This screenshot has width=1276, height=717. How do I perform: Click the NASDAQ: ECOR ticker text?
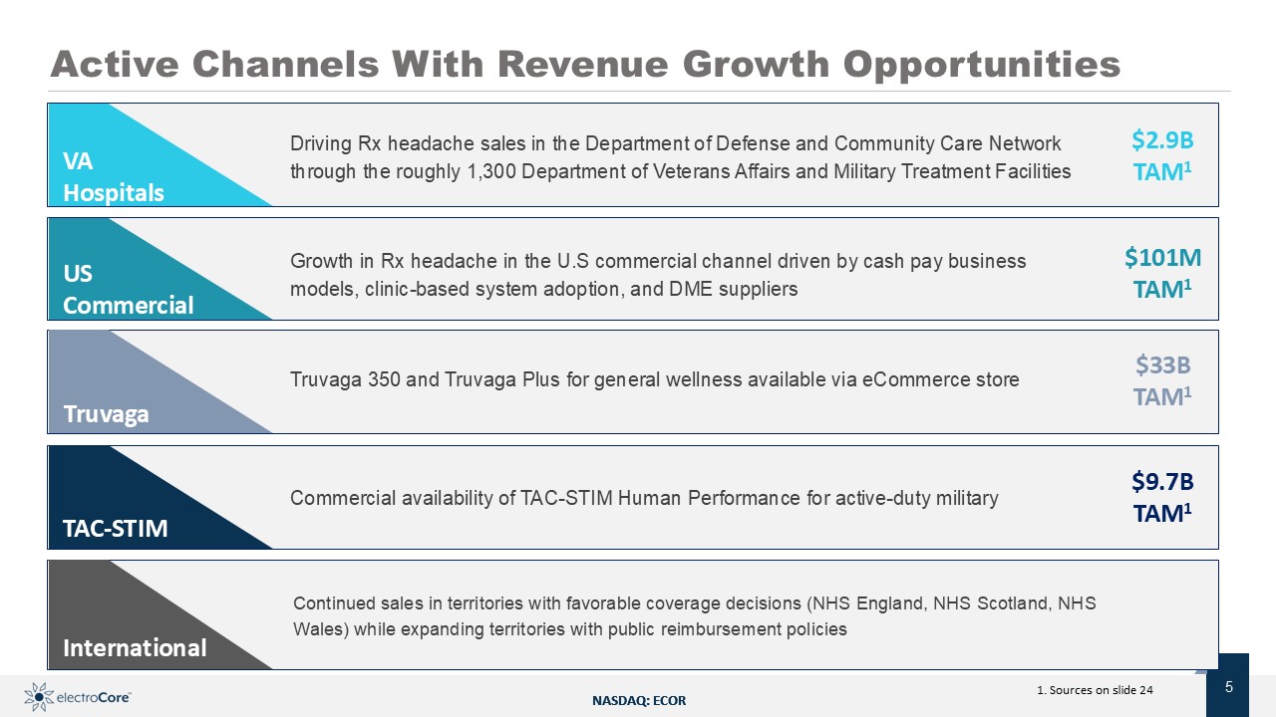(x=639, y=701)
